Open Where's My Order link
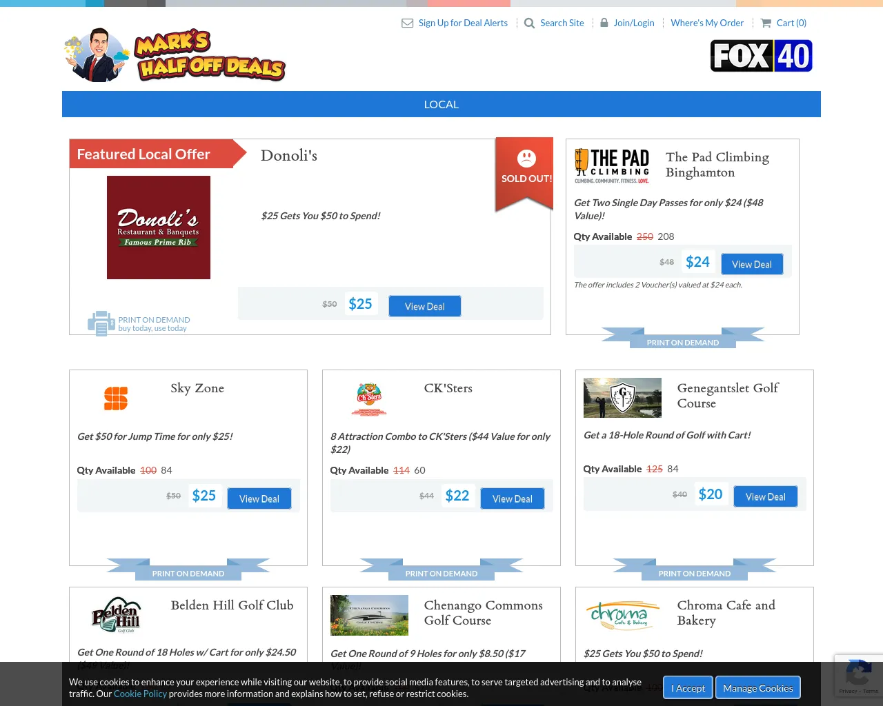883x706 pixels. (x=707, y=23)
